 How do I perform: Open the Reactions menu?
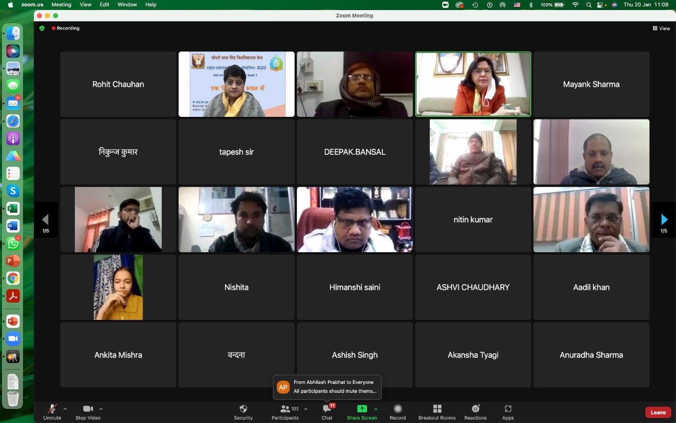click(x=475, y=409)
